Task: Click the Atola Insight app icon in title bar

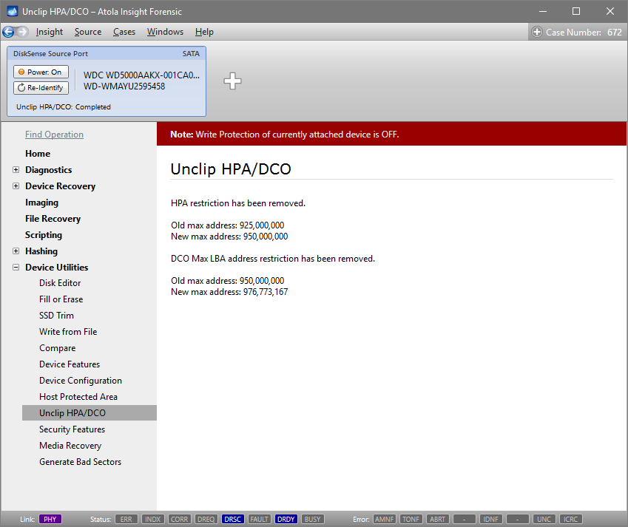Action: click(11, 12)
